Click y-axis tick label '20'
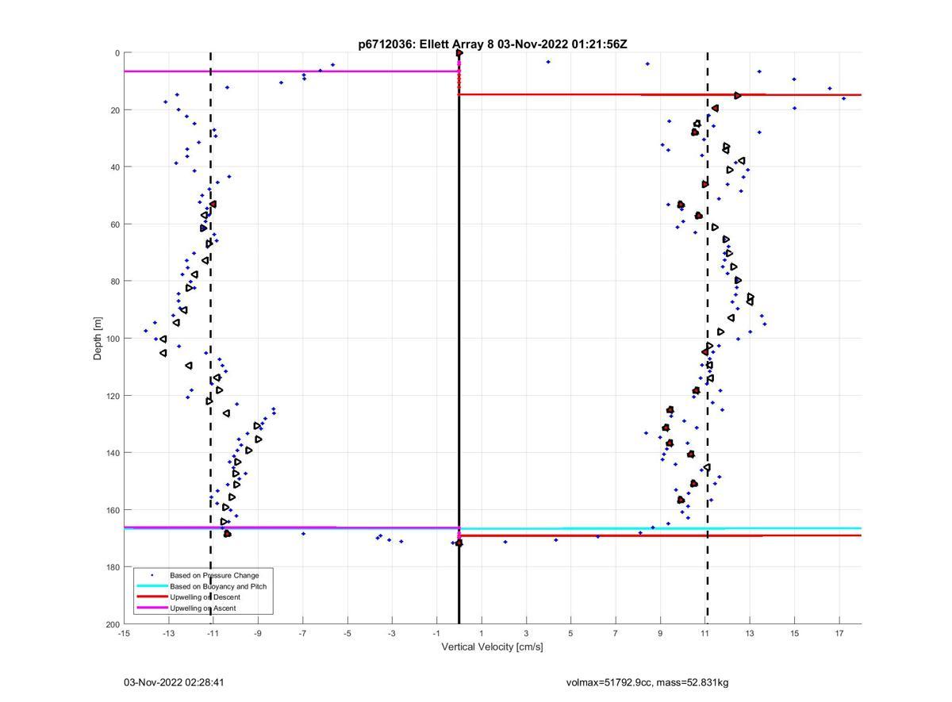 [115, 110]
